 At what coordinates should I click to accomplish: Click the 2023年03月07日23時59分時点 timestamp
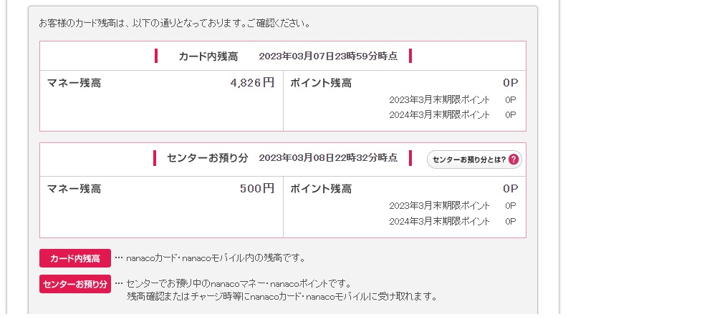[x=328, y=57]
